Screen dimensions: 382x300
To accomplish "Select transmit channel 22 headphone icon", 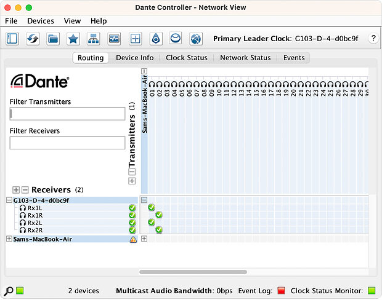I will [308, 84].
